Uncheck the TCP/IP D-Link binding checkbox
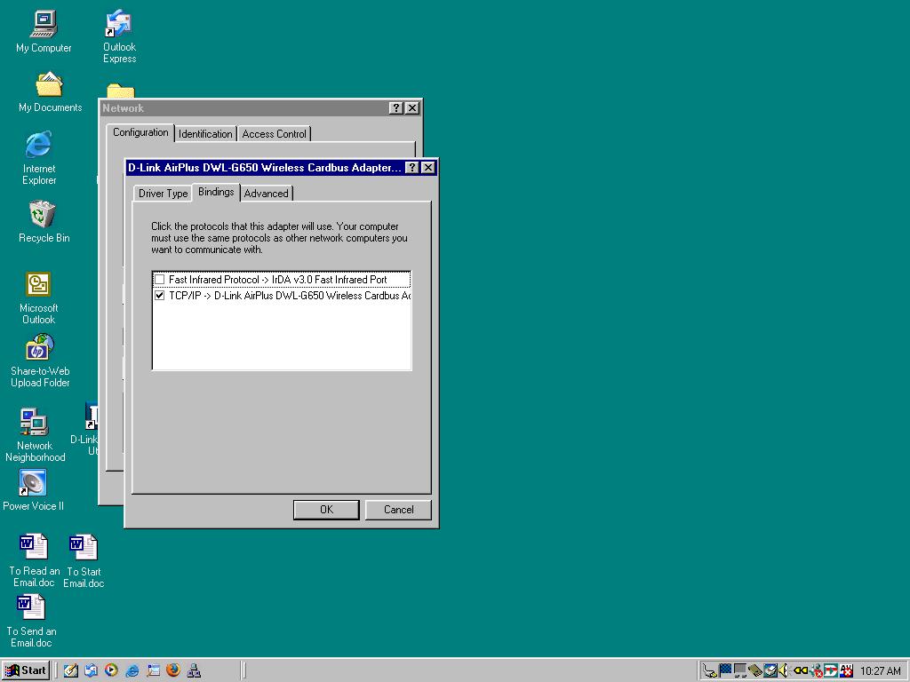Image resolution: width=910 pixels, height=682 pixels. coord(160,295)
